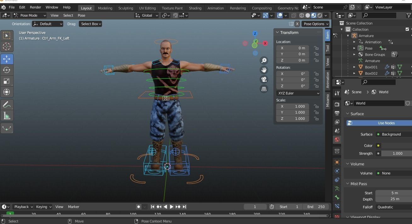This screenshot has width=412, height=224.
Task: Open the File menu
Action: 12,7
